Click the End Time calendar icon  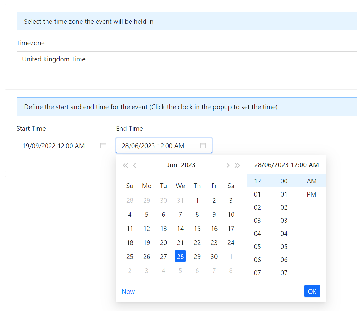[x=203, y=146]
